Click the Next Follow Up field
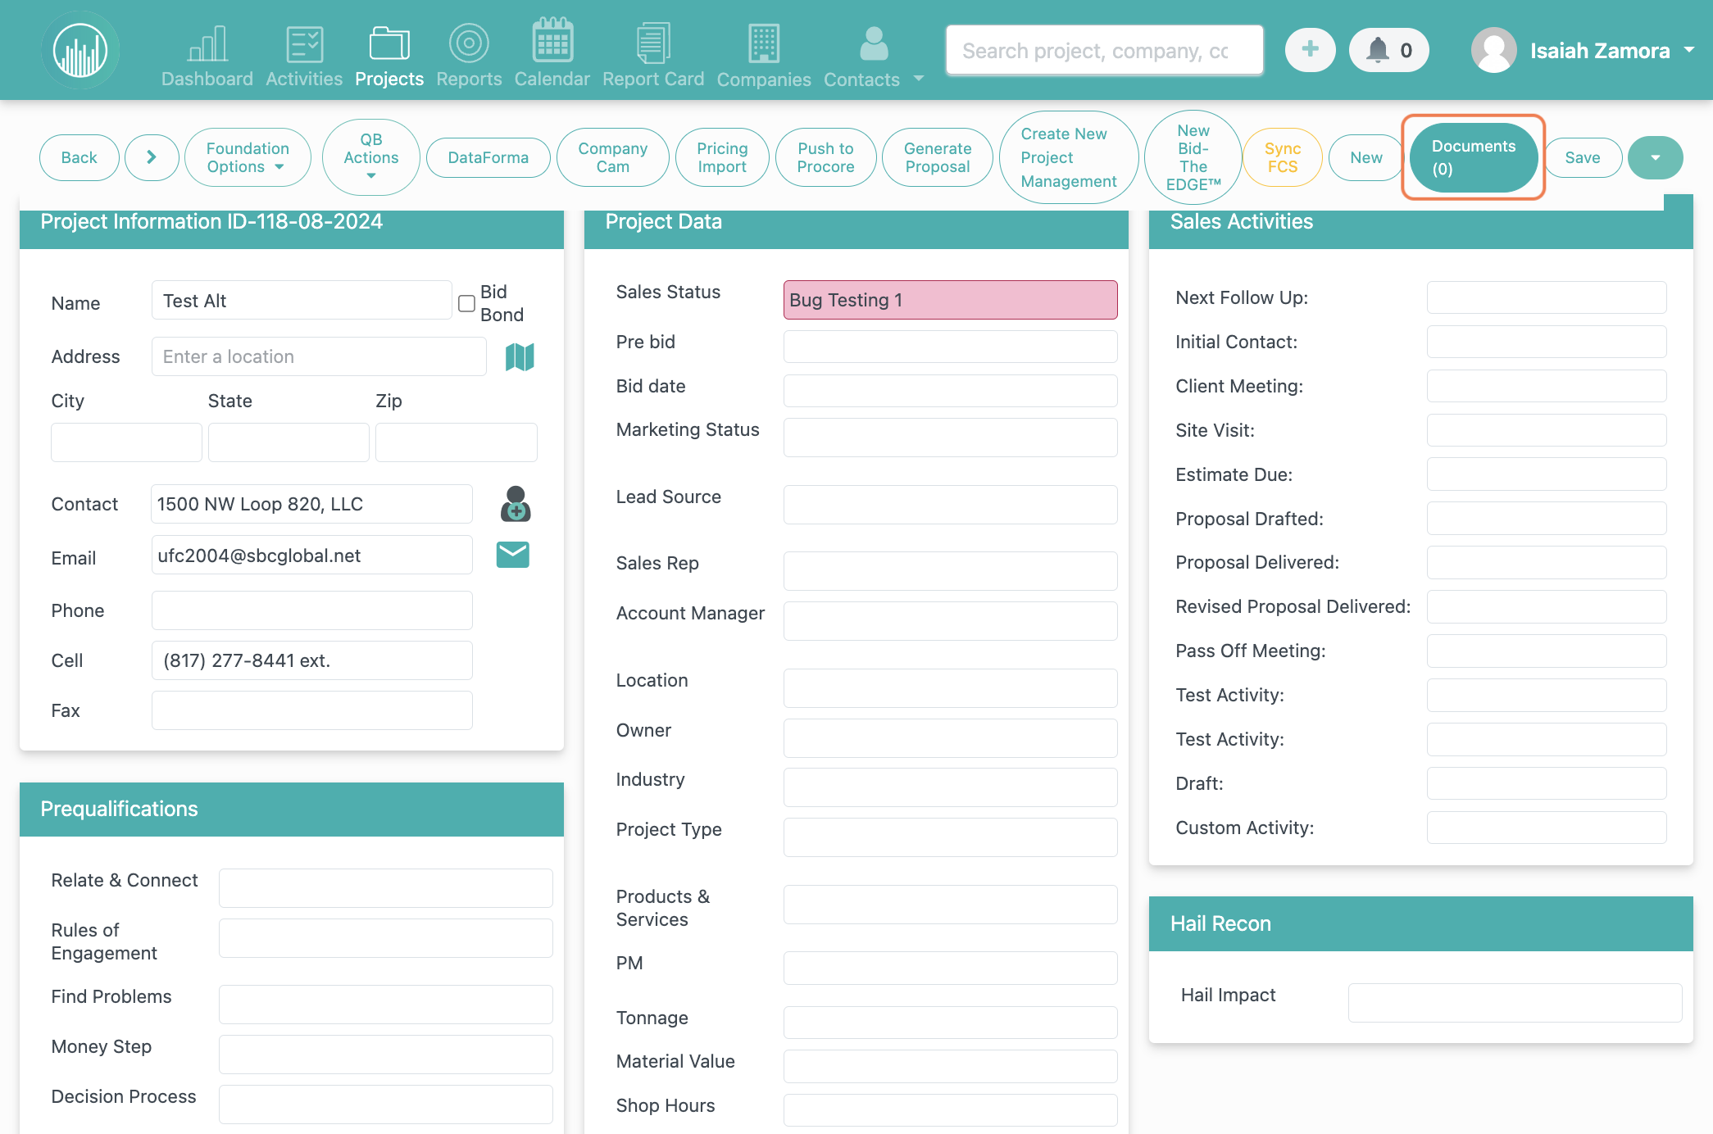1713x1134 pixels. (1546, 297)
